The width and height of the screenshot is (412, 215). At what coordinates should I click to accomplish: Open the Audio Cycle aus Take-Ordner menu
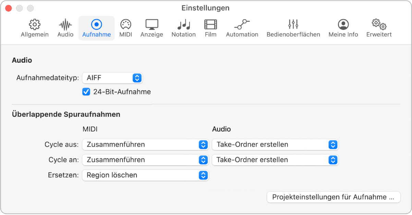(x=275, y=144)
